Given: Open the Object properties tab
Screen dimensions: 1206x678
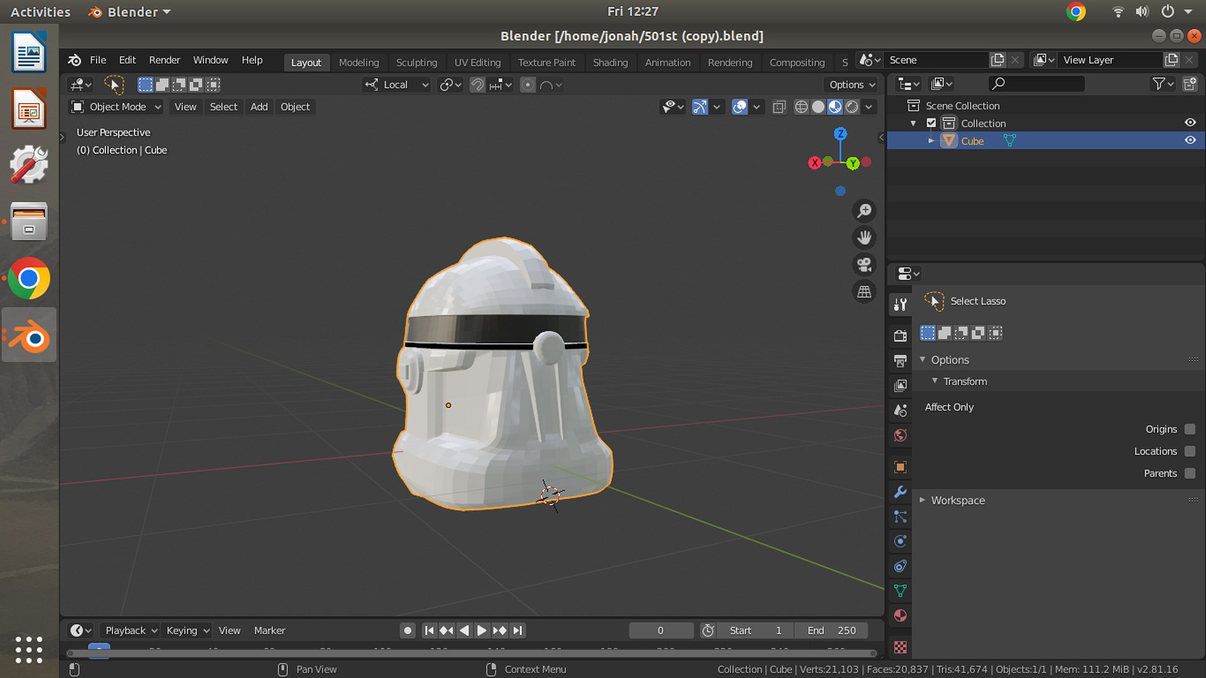Looking at the screenshot, I should (900, 467).
